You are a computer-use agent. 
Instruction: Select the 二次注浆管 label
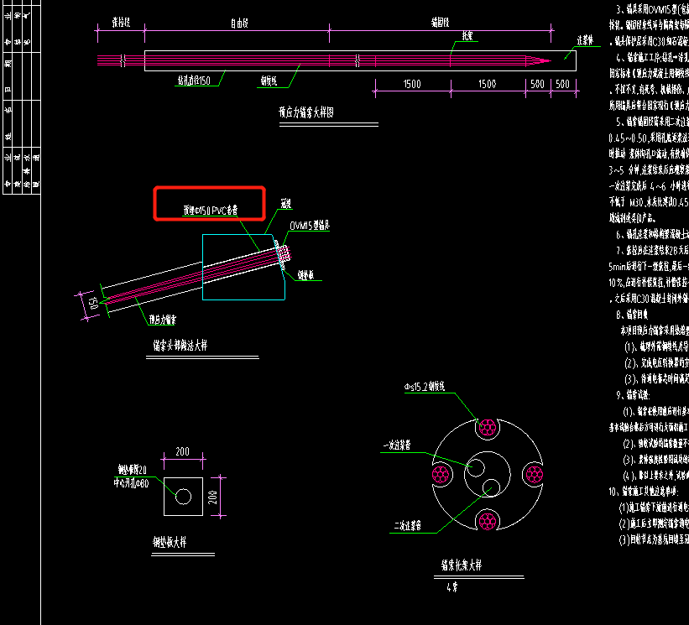point(406,527)
